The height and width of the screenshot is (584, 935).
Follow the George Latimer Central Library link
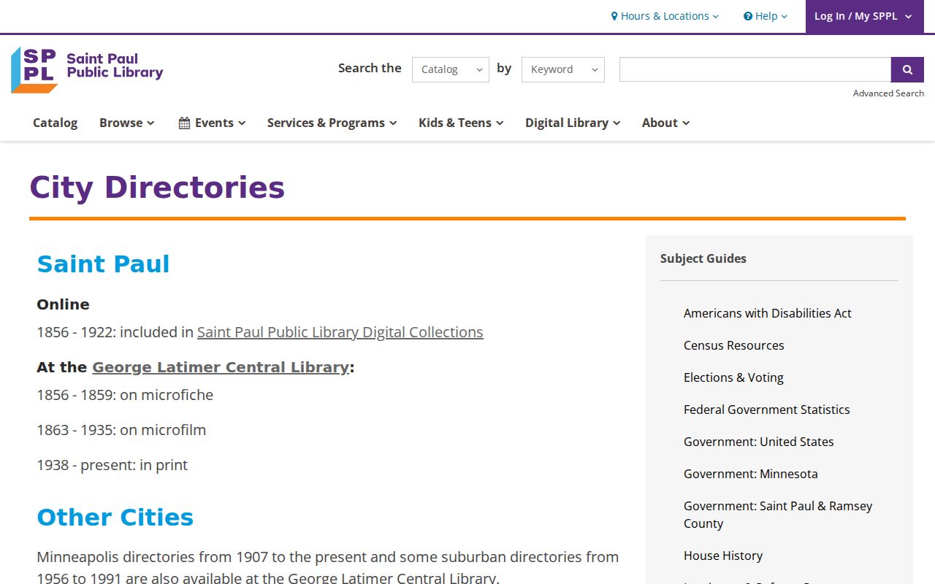point(221,367)
